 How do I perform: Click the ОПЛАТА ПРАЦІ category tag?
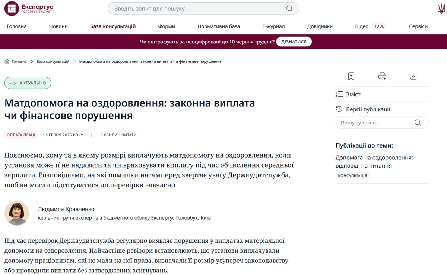click(21, 135)
